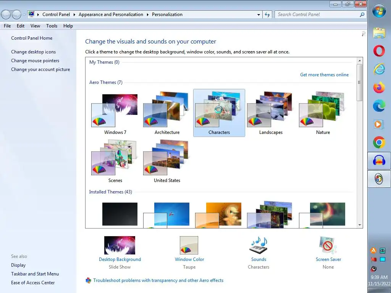Click the cyan rectangle tray icon
The width and height of the screenshot is (391, 293).
click(x=383, y=259)
